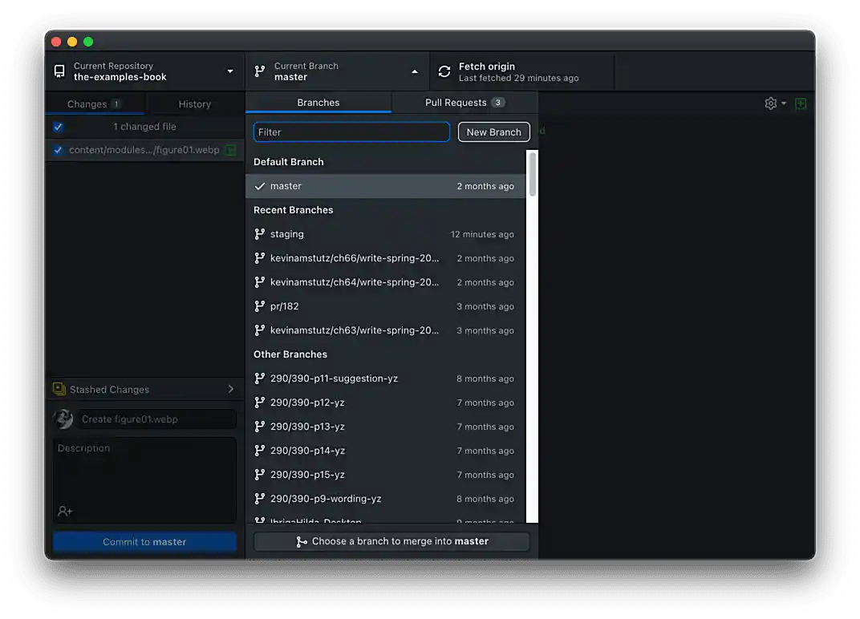Click the new-file status icon beside figure01.webp
The width and height of the screenshot is (860, 619).
231,150
